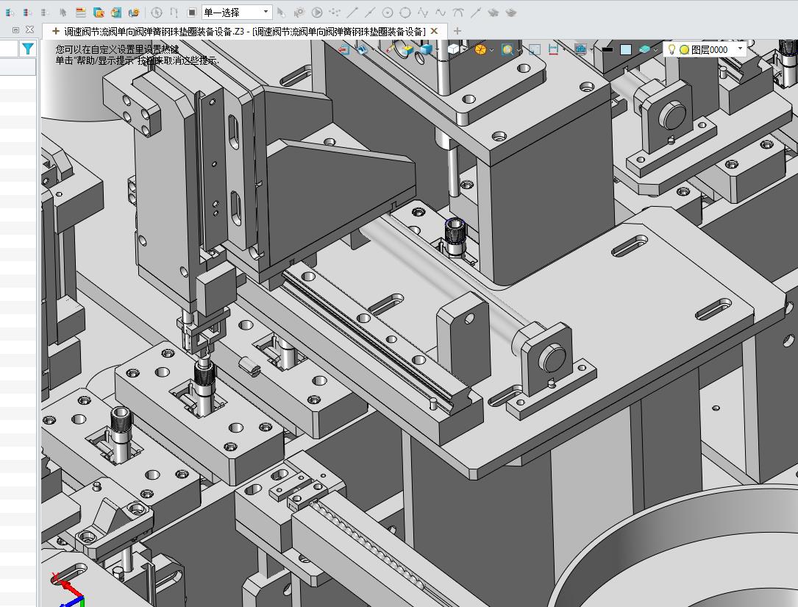Click the gray dashed frame icon
The height and width of the screenshot is (607, 798).
point(535,49)
